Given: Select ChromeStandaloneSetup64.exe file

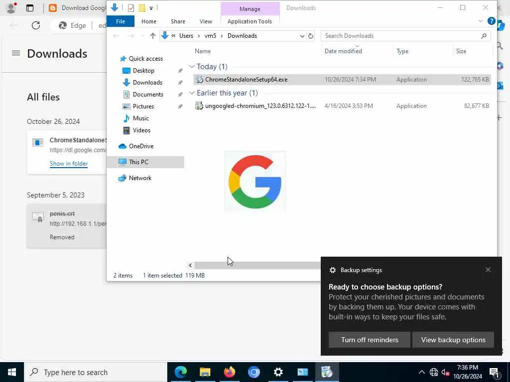Looking at the screenshot, I should tap(342, 80).
